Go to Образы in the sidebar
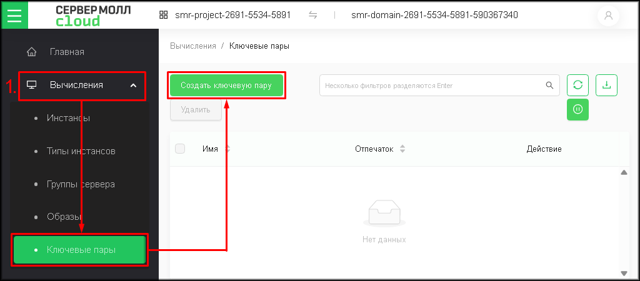This screenshot has height=281, width=640. [64, 217]
